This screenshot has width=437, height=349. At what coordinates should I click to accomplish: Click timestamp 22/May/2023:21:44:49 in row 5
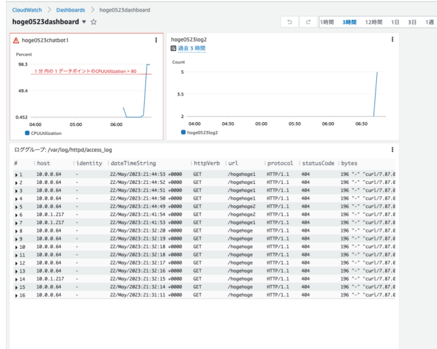pyautogui.click(x=145, y=207)
